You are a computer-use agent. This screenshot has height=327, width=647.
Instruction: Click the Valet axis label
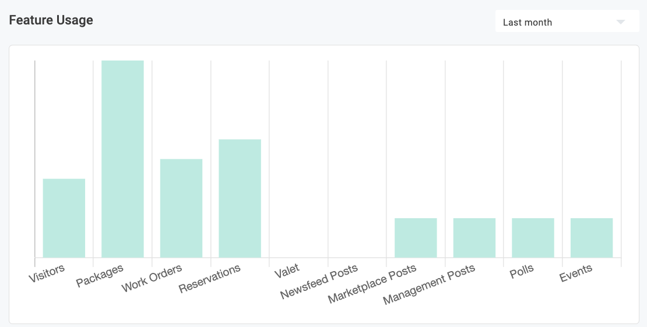coord(287,270)
